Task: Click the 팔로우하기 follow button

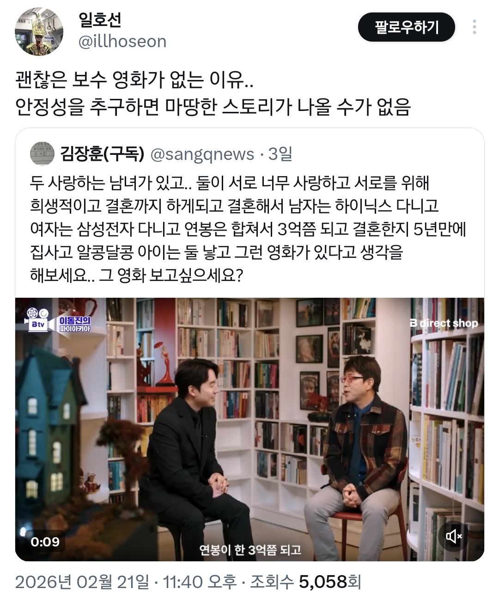Action: [407, 27]
